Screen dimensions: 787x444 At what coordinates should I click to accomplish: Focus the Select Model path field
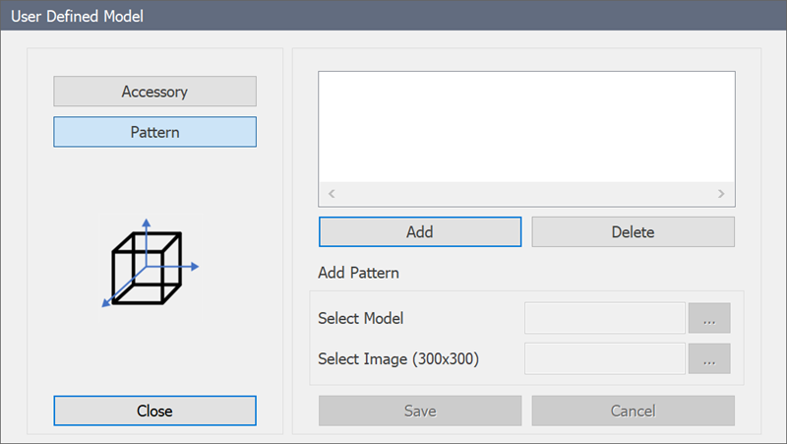(605, 318)
